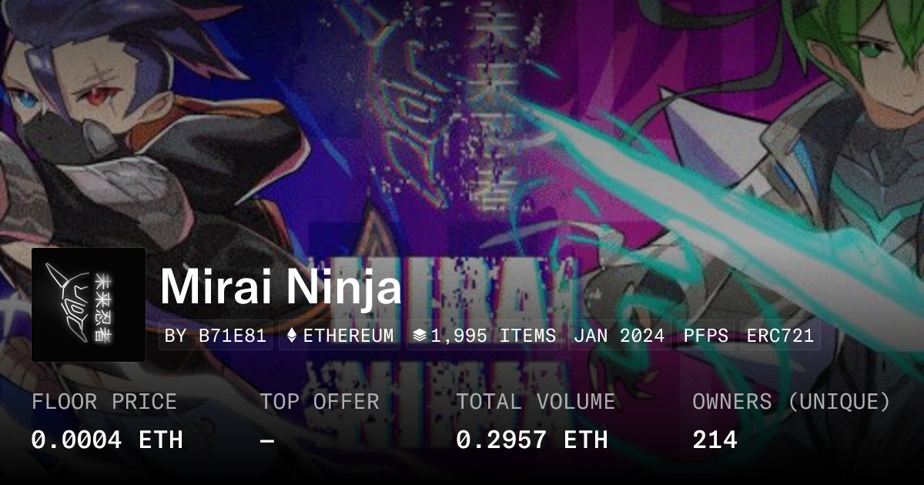This screenshot has width=924, height=485.
Task: Click the FLOOR PRICE label
Action: point(104,402)
